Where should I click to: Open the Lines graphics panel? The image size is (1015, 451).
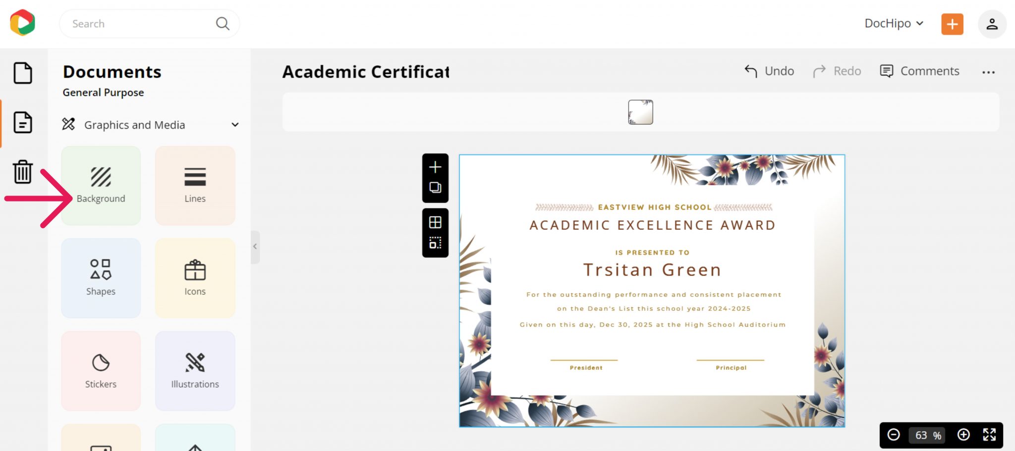[195, 186]
